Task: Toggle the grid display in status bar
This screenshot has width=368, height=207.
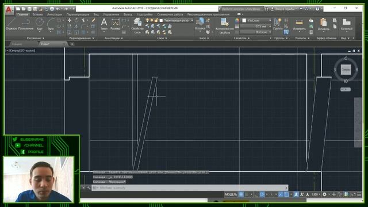Action: click(x=241, y=194)
